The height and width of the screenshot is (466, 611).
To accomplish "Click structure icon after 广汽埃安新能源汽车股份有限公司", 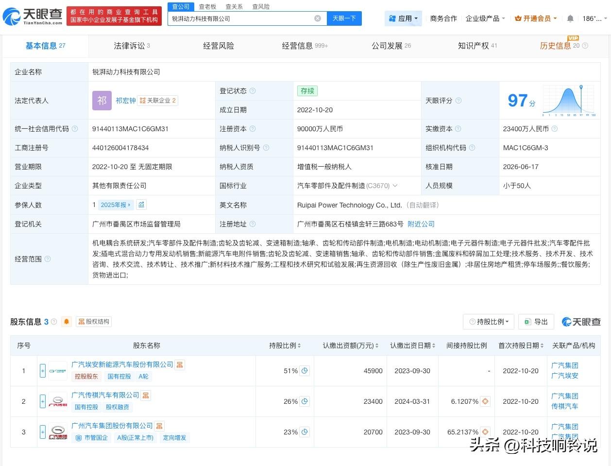I will [180, 364].
